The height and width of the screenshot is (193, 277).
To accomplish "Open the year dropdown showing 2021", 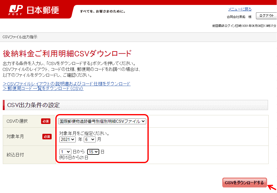I will click(x=67, y=139).
